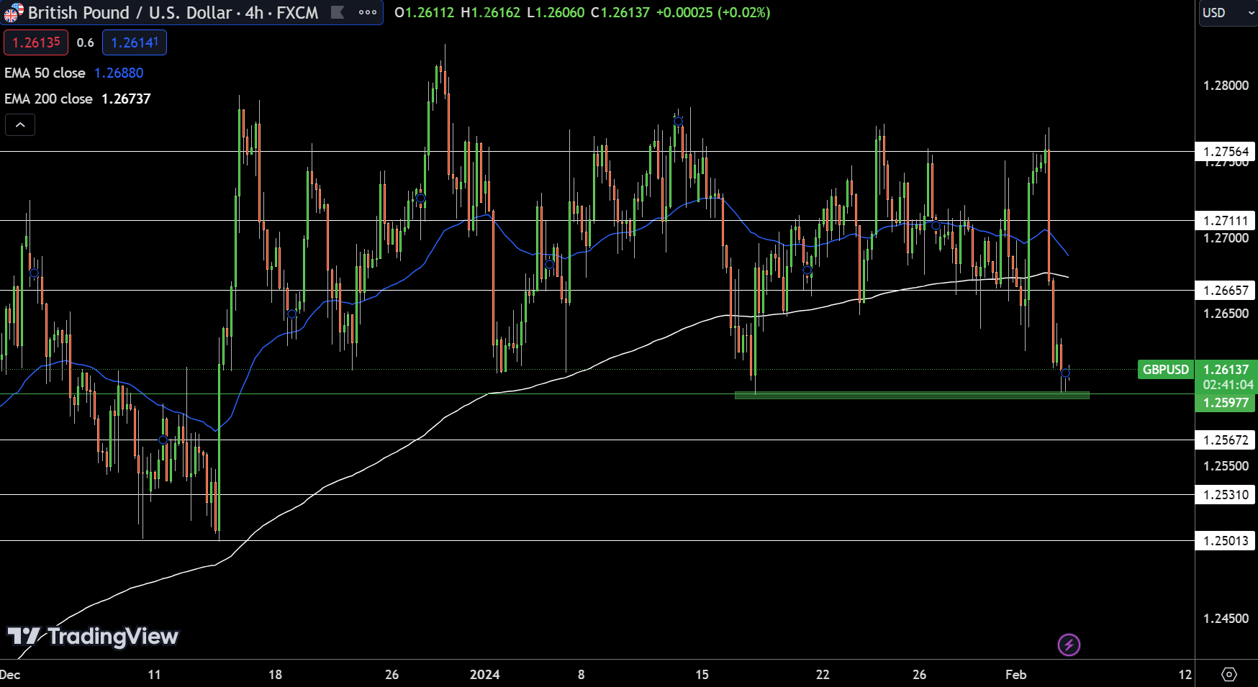The image size is (1258, 687).
Task: Click the Feb date label on time axis
Action: (x=1015, y=675)
